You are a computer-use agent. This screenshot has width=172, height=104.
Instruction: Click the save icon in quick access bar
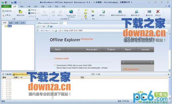click(x=12, y=2)
